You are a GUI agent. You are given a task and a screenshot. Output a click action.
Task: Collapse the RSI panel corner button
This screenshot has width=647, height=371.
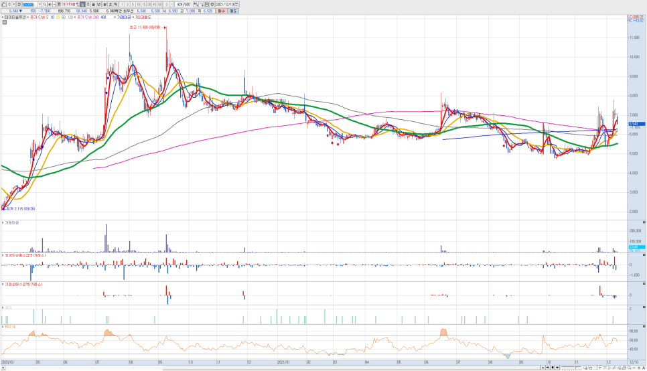(x=644, y=326)
